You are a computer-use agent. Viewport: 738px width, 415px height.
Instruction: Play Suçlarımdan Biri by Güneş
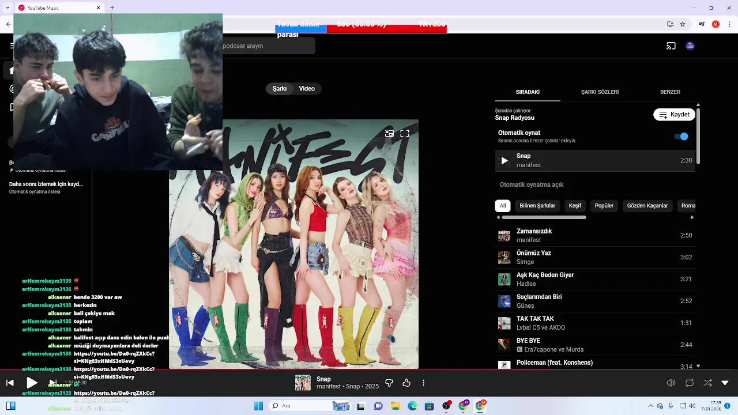click(x=595, y=301)
